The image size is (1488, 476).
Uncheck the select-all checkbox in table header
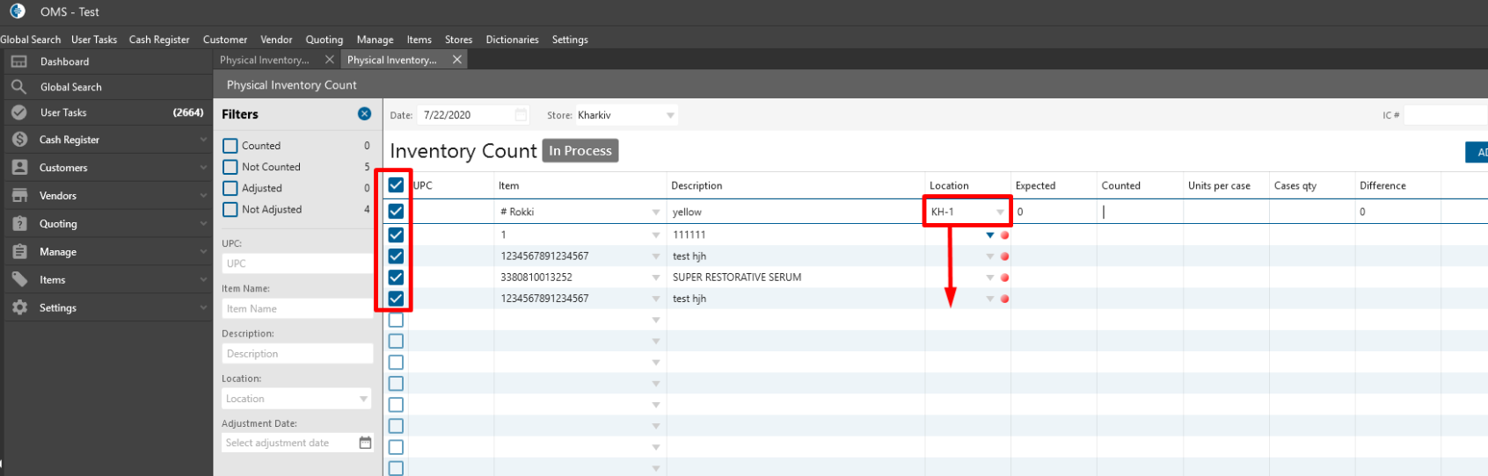point(396,185)
